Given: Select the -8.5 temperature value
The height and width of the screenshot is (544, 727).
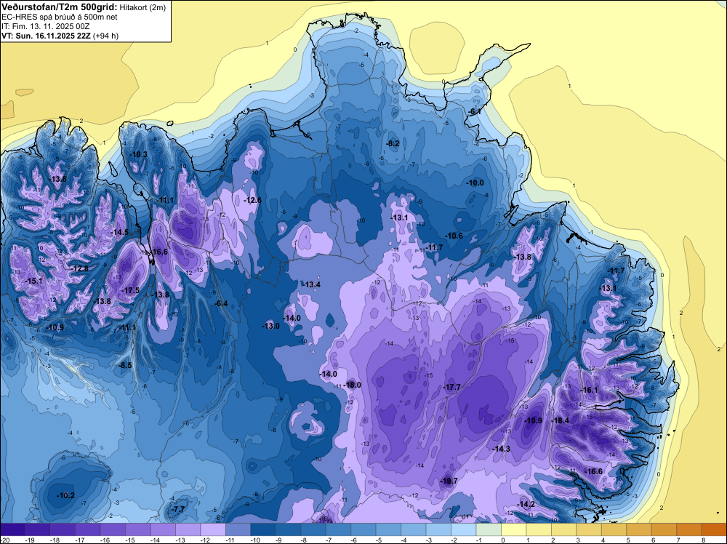Looking at the screenshot, I should pos(125,365).
